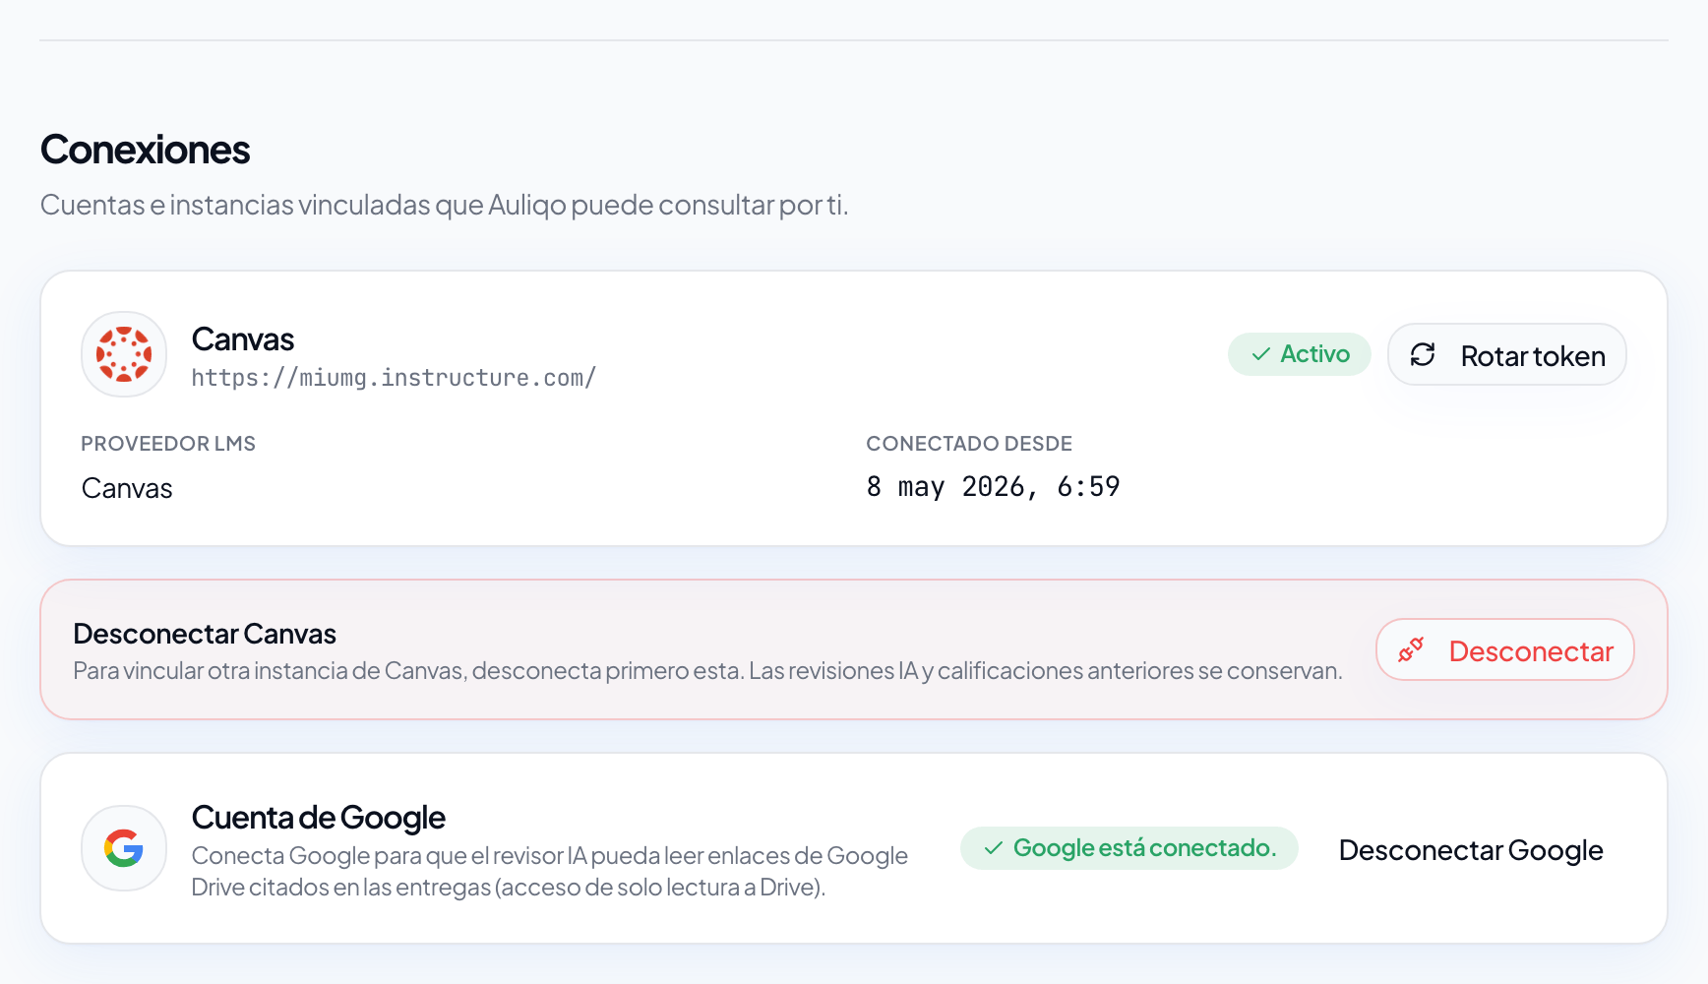This screenshot has height=984, width=1708.
Task: Click the Google logo icon
Action: tap(124, 848)
